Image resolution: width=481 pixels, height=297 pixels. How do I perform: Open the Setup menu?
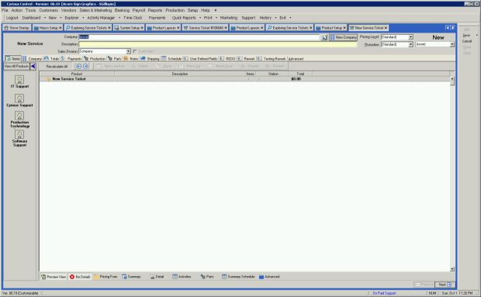(x=192, y=10)
